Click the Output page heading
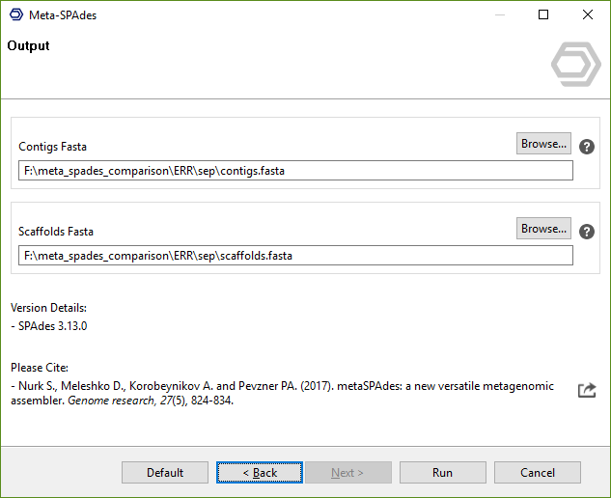This screenshot has width=611, height=498. [x=29, y=45]
